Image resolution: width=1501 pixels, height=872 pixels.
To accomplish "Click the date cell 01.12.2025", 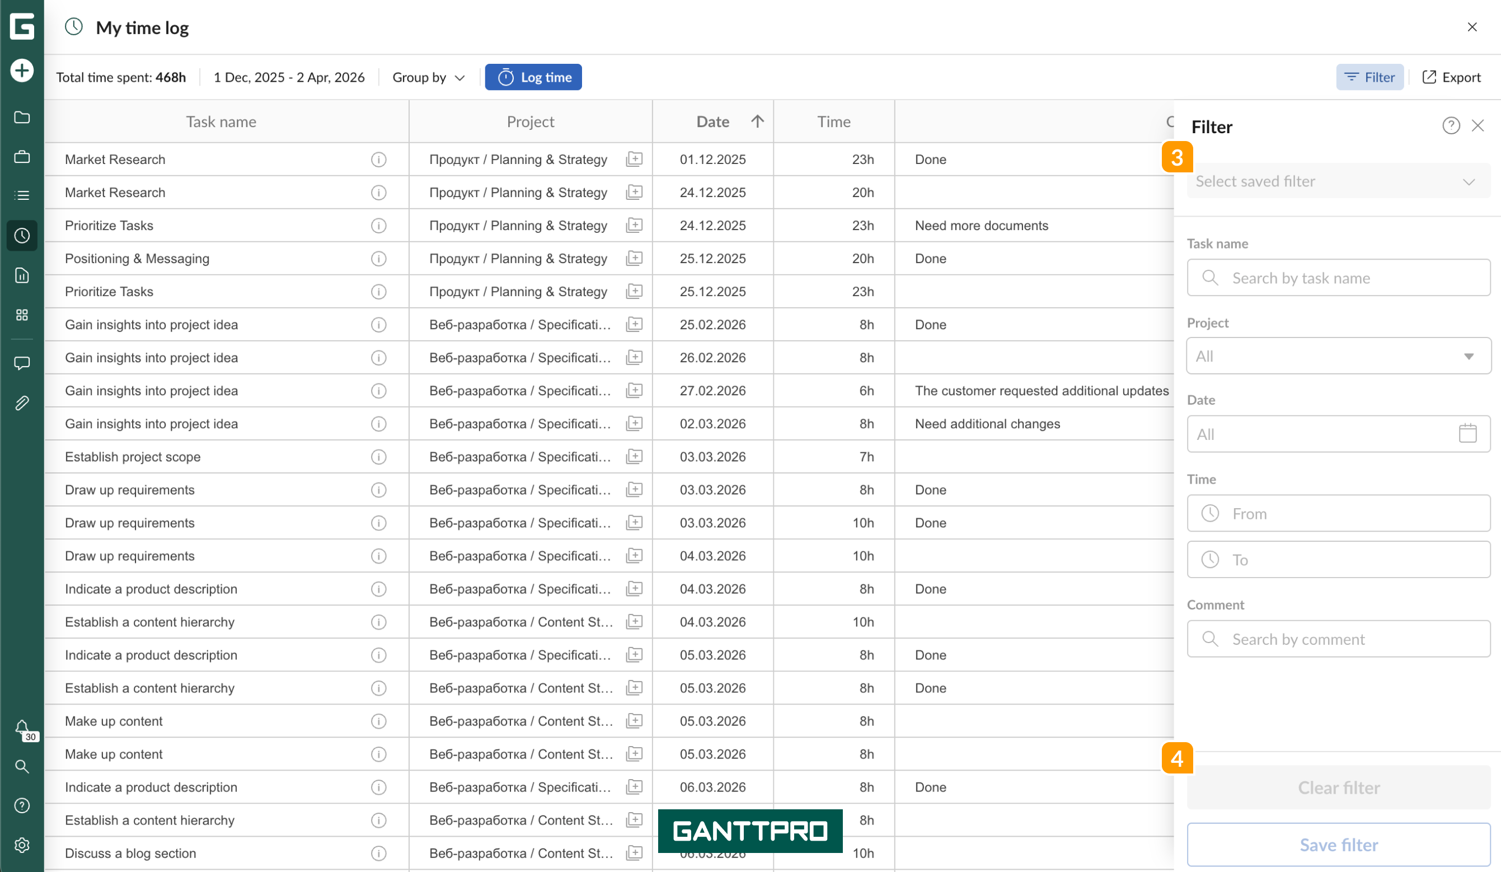I will tap(713, 160).
